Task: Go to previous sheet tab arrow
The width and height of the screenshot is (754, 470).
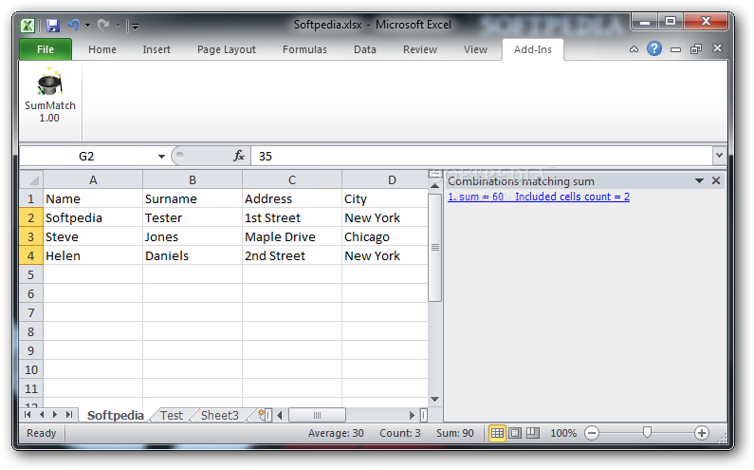Action: tap(42, 415)
